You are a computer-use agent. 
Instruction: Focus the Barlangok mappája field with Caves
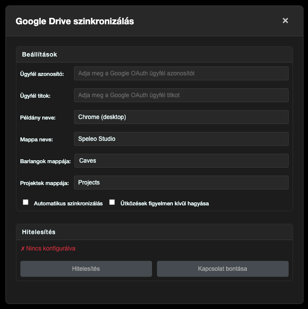[181, 161]
